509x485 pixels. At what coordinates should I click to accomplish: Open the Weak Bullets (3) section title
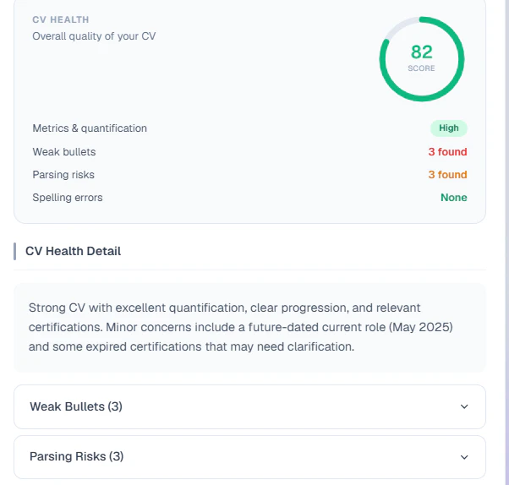tap(76, 406)
